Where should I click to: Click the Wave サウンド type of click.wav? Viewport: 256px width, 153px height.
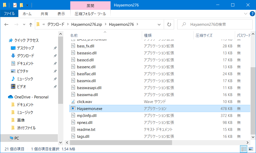pos(155,101)
